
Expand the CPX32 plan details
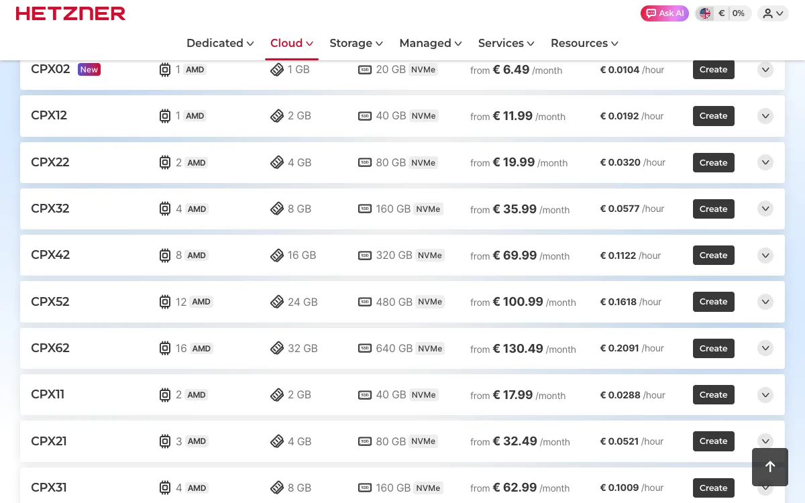pyautogui.click(x=765, y=209)
